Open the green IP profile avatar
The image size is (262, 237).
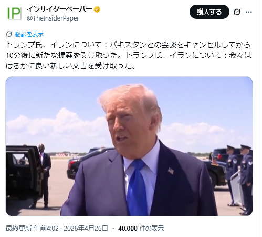[x=14, y=14]
